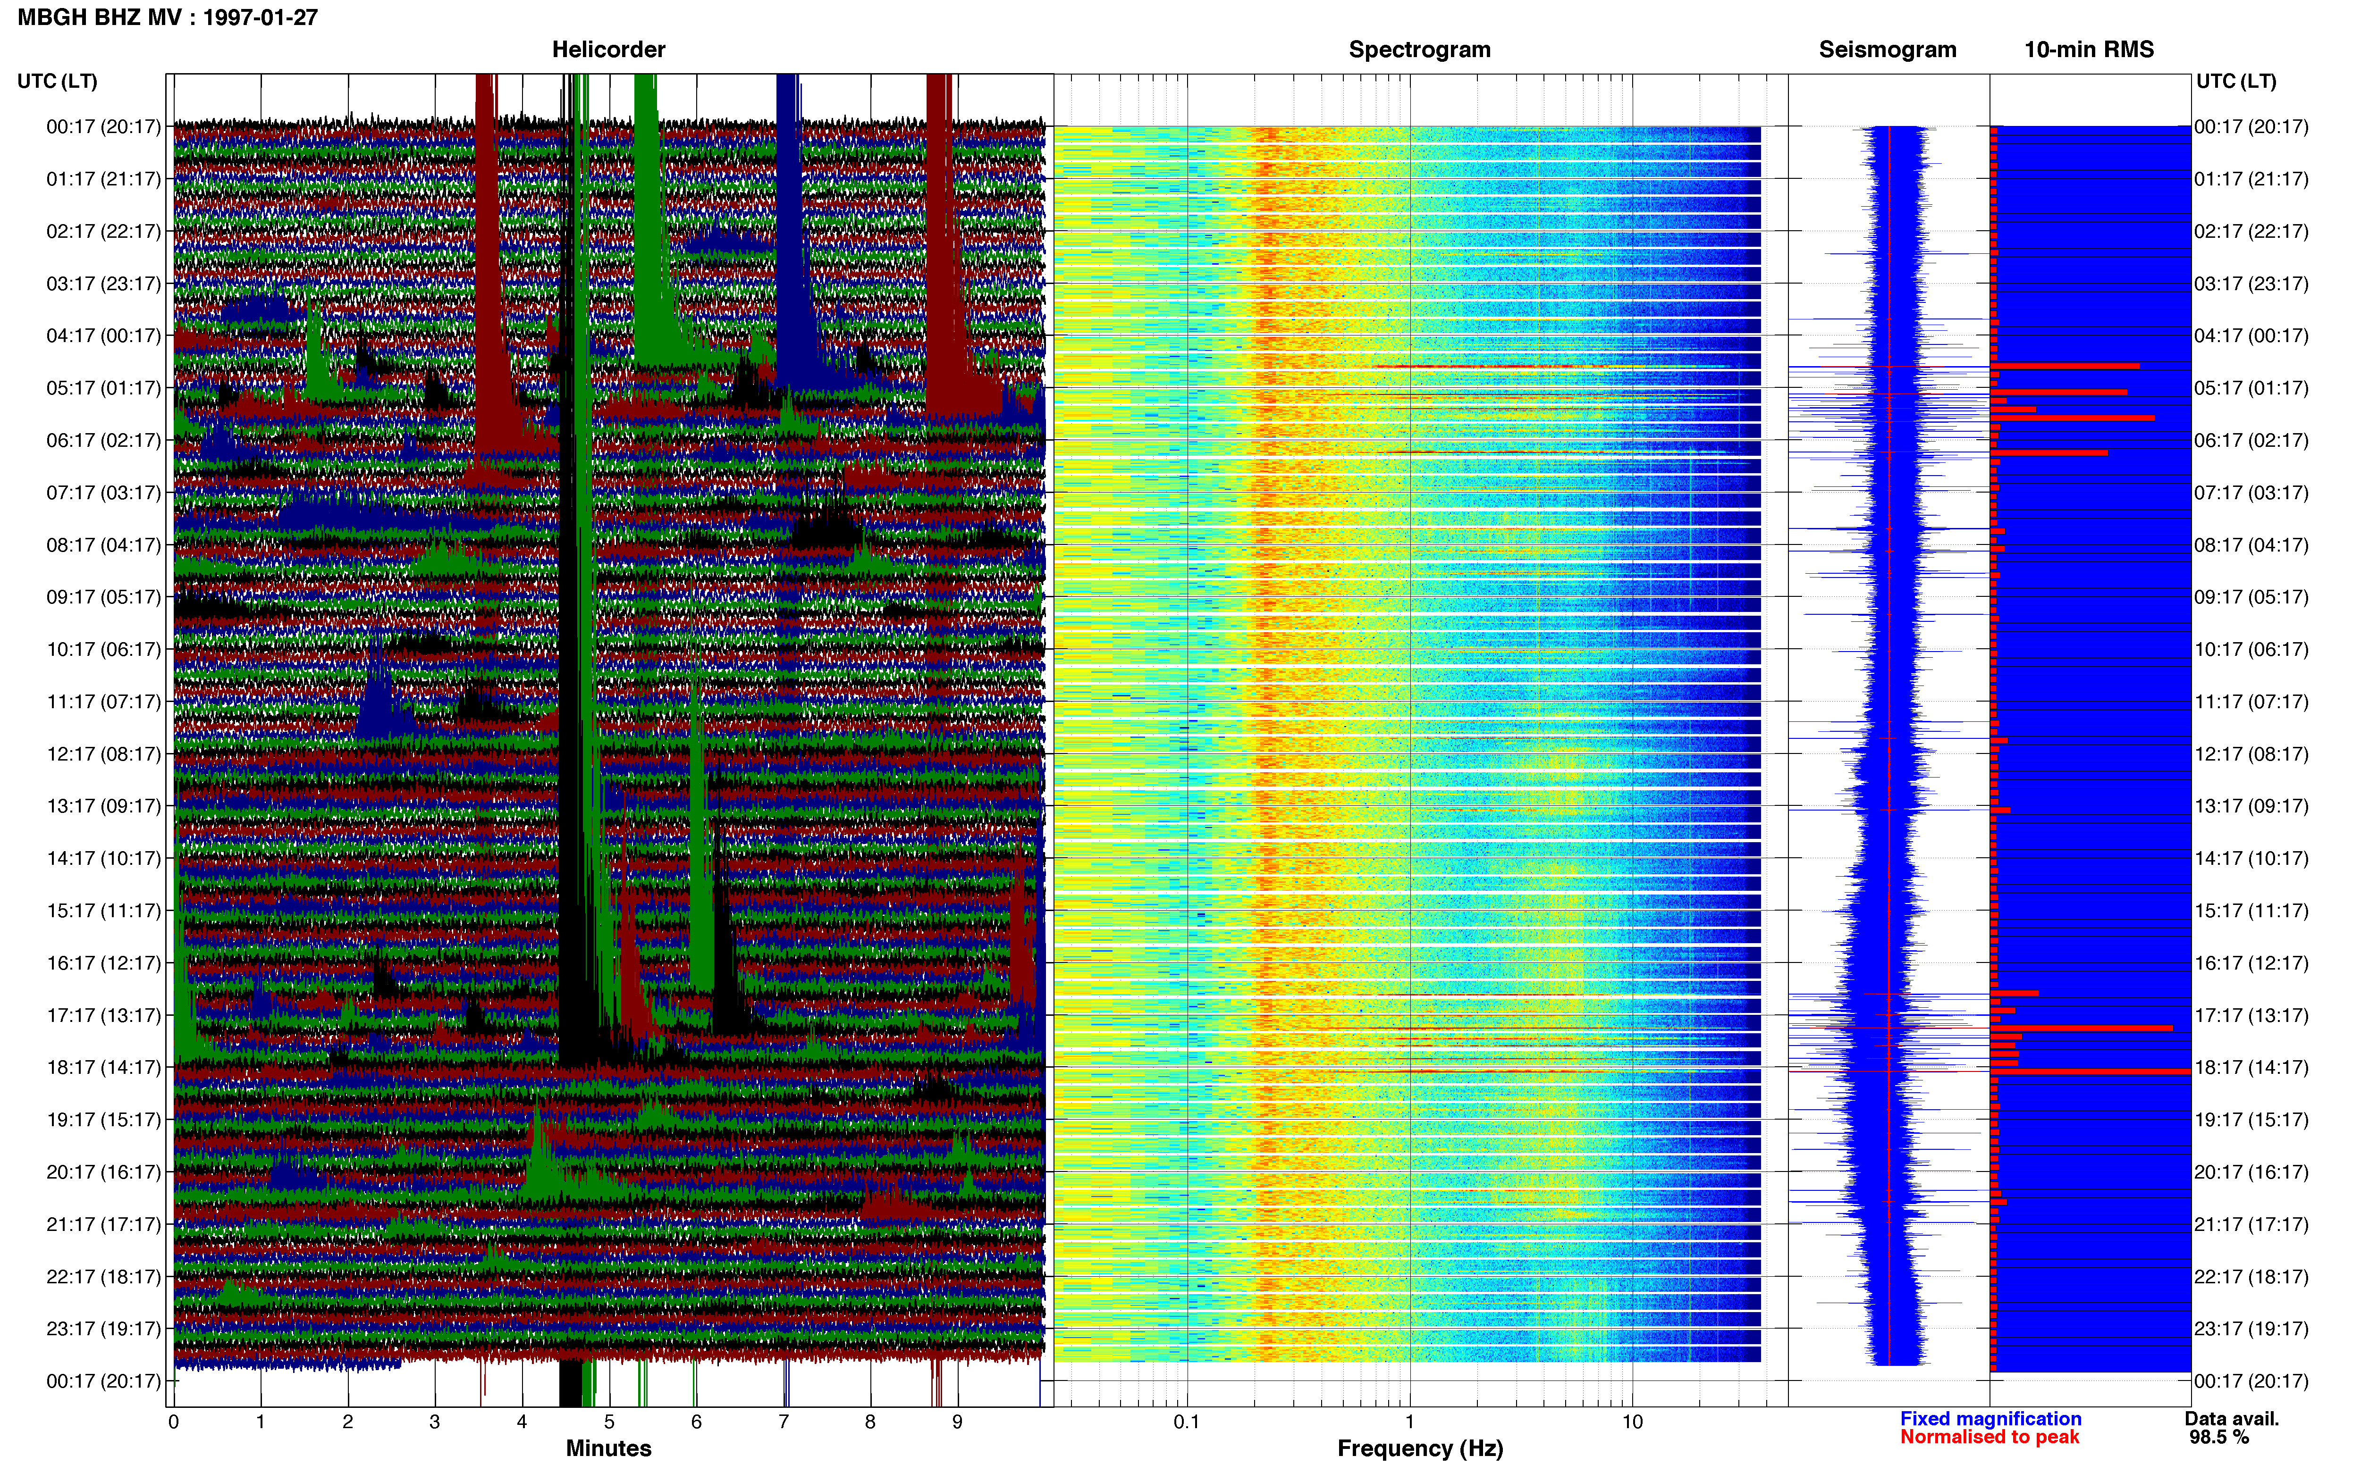The image size is (2369, 1481).
Task: Click the '10-min RMS' panel heading
Action: (x=2089, y=50)
